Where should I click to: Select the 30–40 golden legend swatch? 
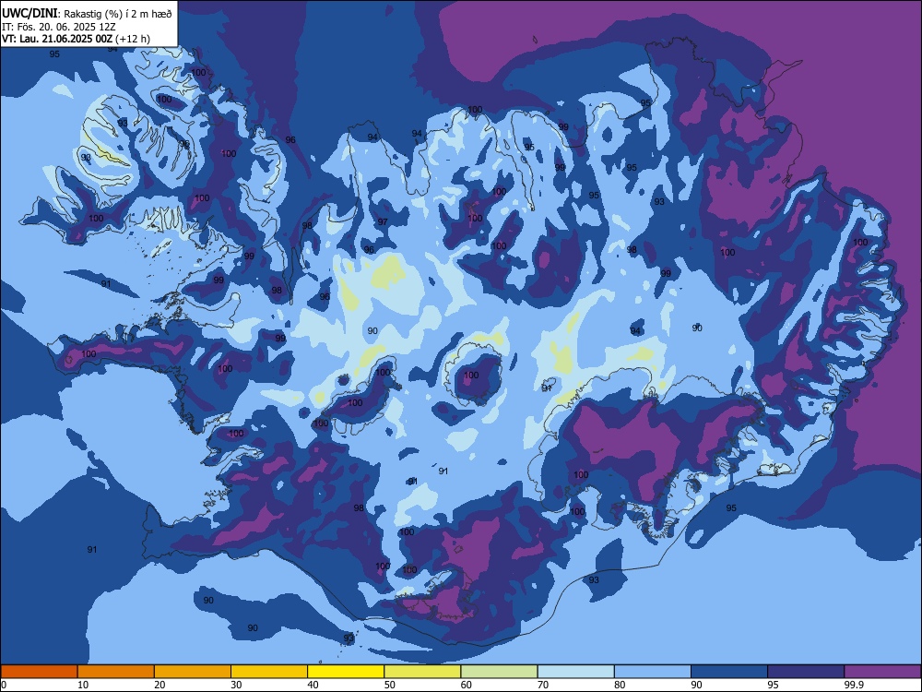tap(269, 672)
